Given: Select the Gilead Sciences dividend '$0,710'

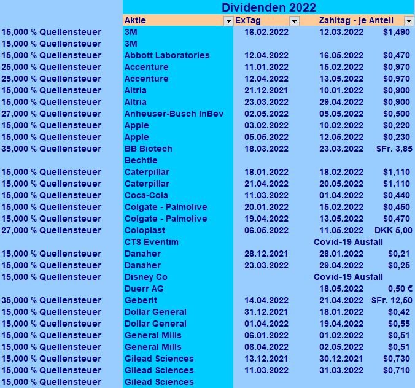Looking at the screenshot, I should coord(397,370).
